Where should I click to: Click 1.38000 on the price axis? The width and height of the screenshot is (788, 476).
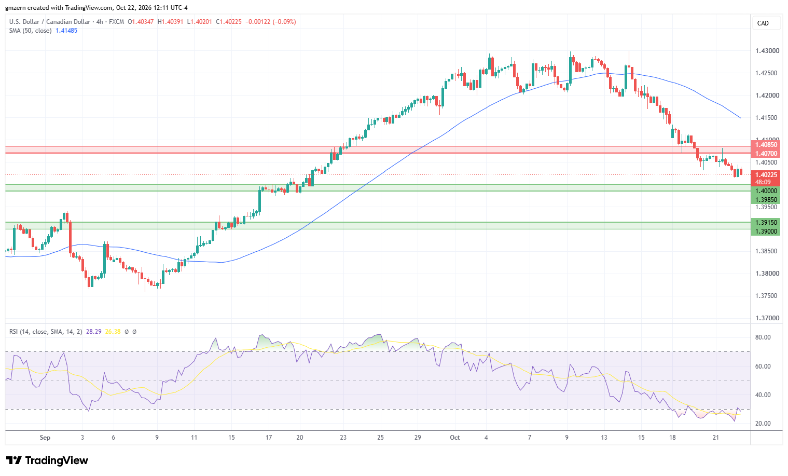pyautogui.click(x=766, y=274)
